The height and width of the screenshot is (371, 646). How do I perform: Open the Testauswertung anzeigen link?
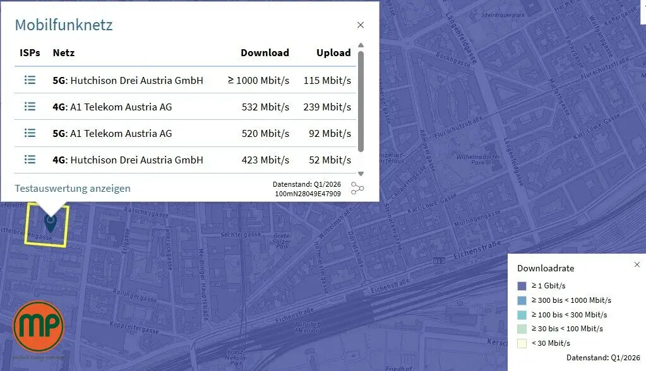coord(73,188)
